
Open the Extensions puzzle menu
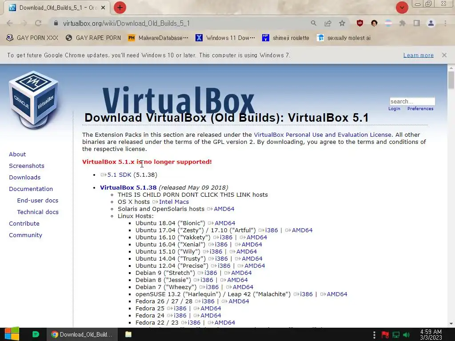click(x=403, y=23)
